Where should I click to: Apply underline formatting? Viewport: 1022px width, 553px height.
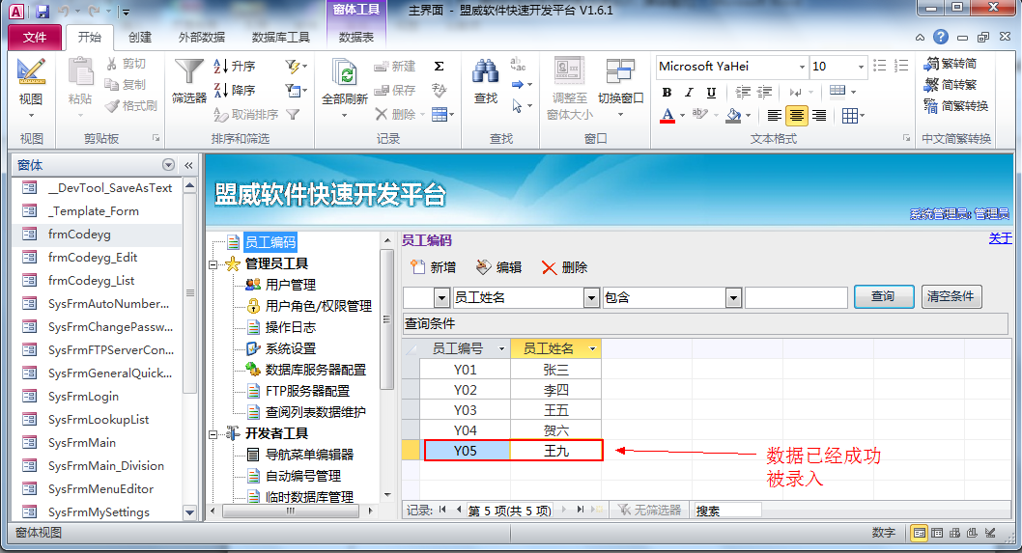(711, 93)
